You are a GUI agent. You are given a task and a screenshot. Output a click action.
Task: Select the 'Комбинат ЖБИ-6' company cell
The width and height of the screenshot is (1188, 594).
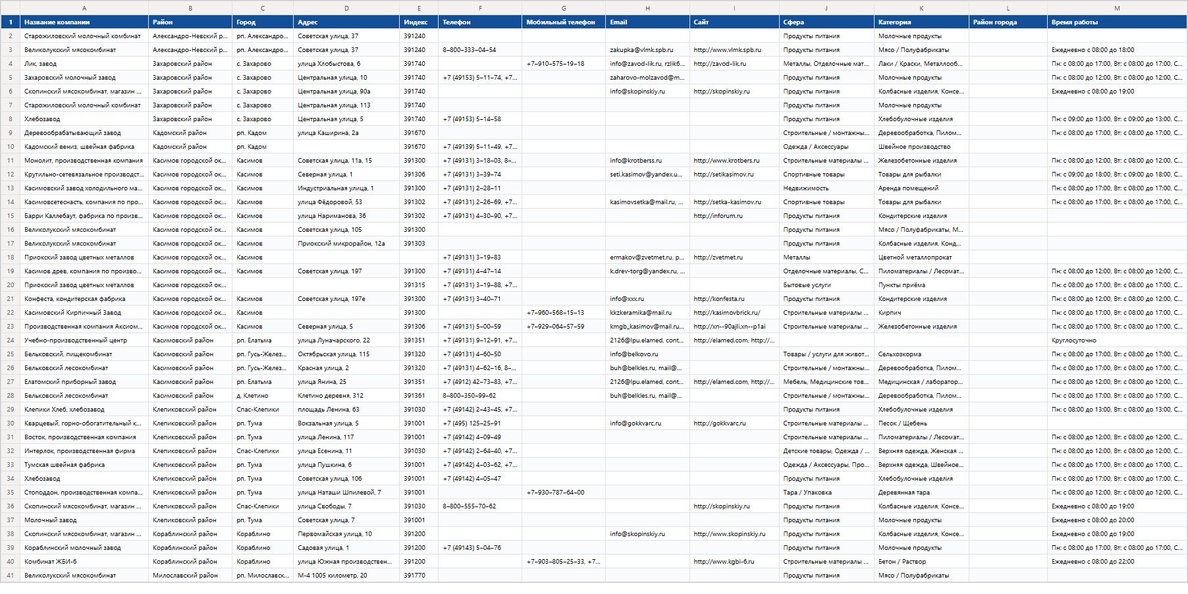point(84,562)
